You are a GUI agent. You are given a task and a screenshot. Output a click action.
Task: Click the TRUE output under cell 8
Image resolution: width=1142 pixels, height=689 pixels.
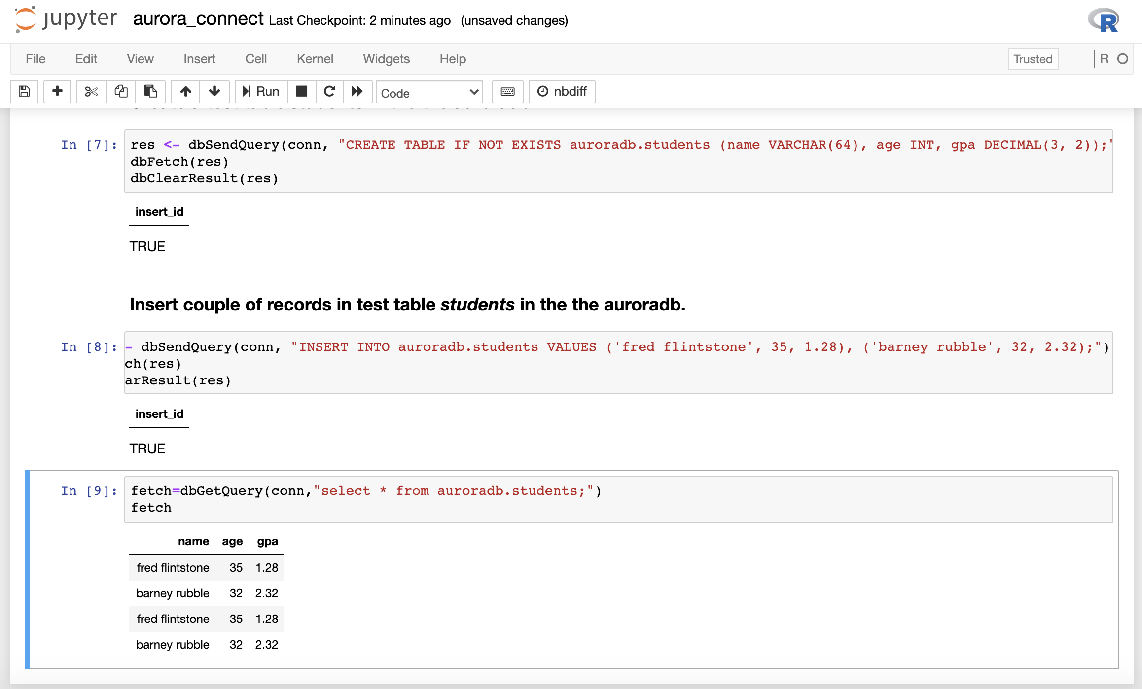[x=147, y=448]
